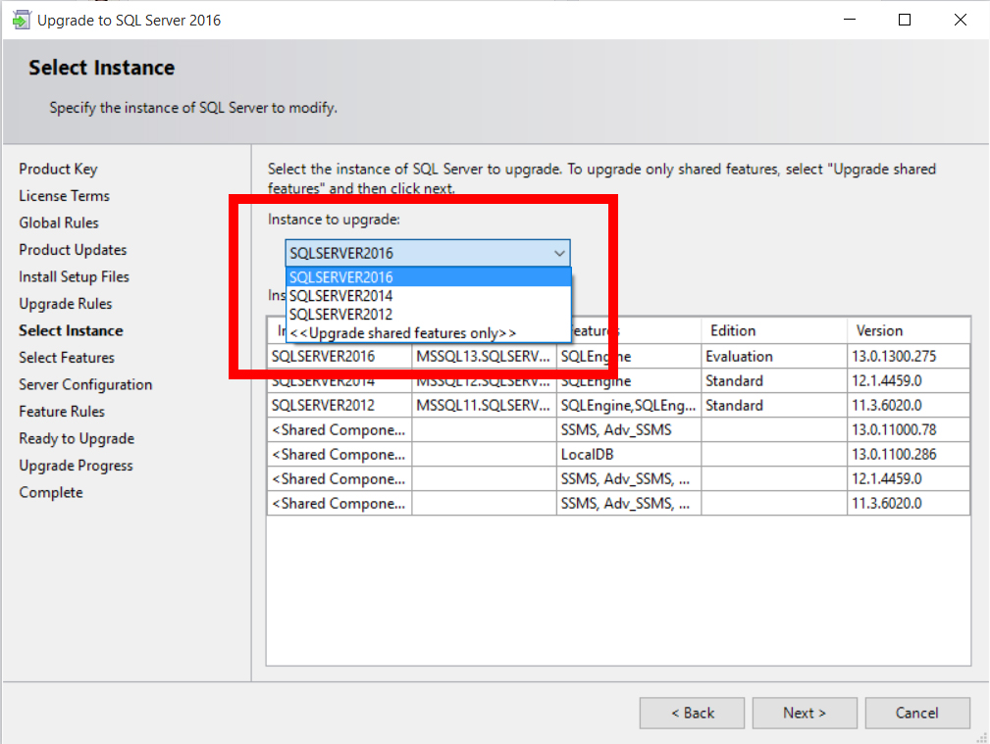This screenshot has width=990, height=744.
Task: Open the Ready to Upgrade step
Action: [x=77, y=438]
